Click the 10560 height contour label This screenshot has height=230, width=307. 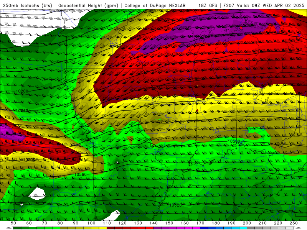[81, 174]
